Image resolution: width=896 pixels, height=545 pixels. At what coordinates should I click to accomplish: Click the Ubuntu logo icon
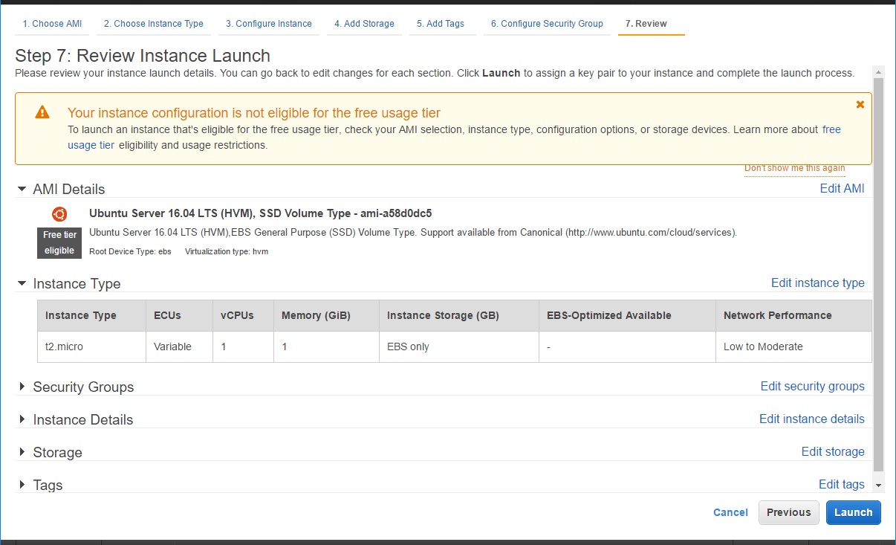(59, 214)
